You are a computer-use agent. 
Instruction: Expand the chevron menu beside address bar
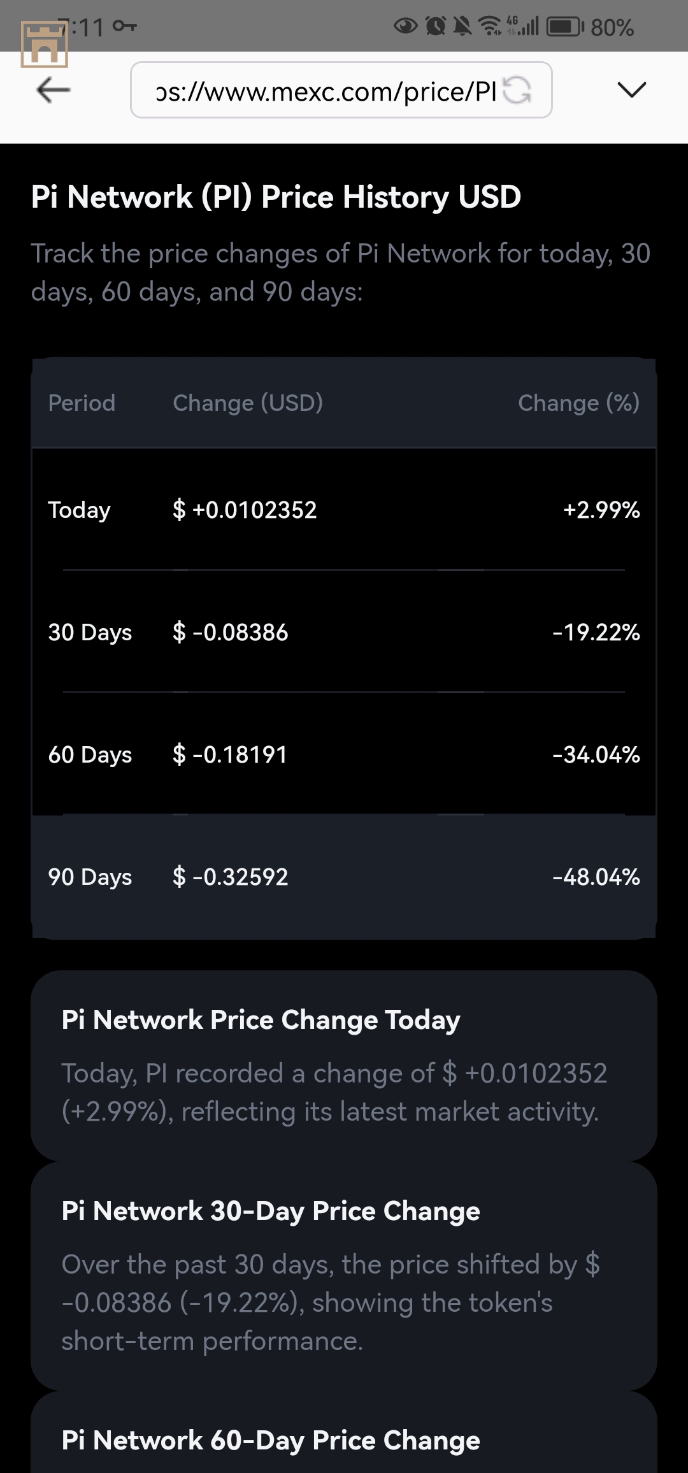point(631,90)
